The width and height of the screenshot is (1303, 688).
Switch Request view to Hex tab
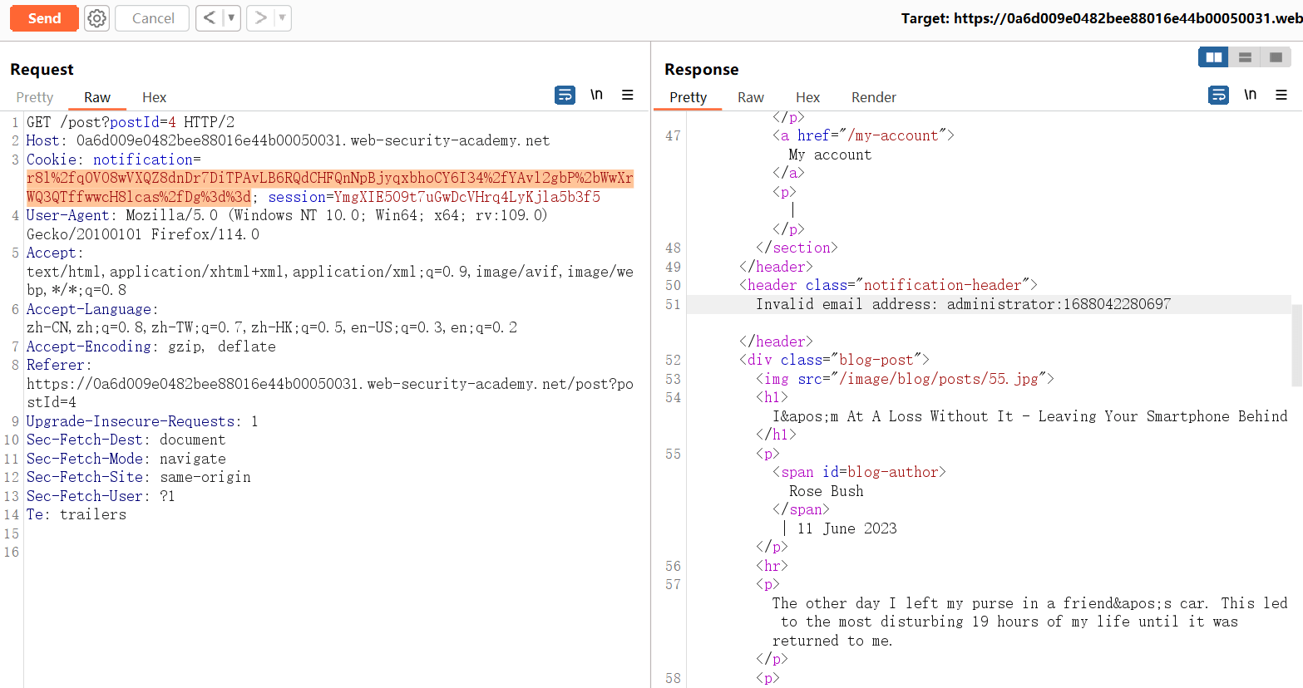(154, 97)
